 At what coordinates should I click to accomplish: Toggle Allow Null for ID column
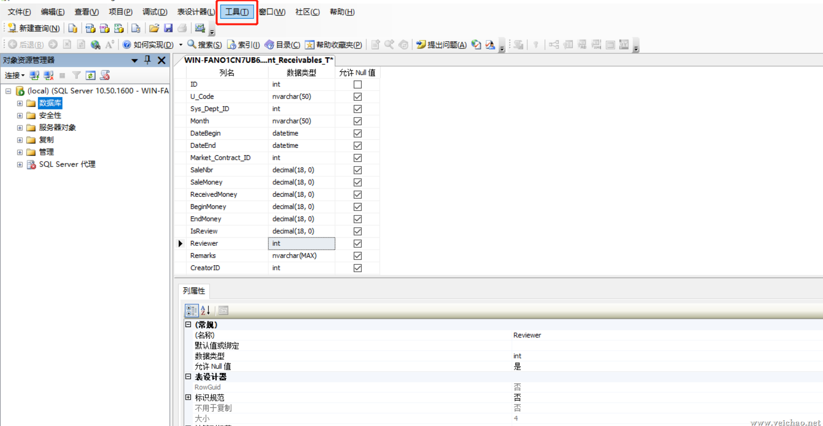(x=358, y=84)
